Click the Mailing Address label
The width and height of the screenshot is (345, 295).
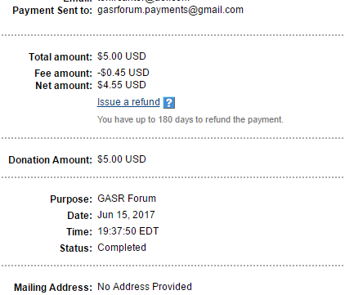53,288
